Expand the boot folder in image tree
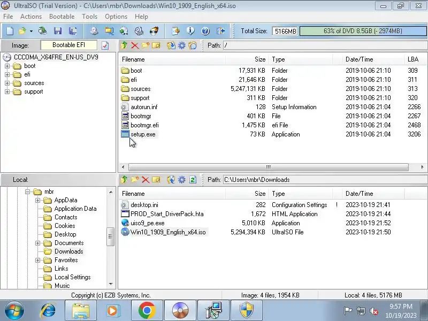This screenshot has height=321, width=428. 7,66
